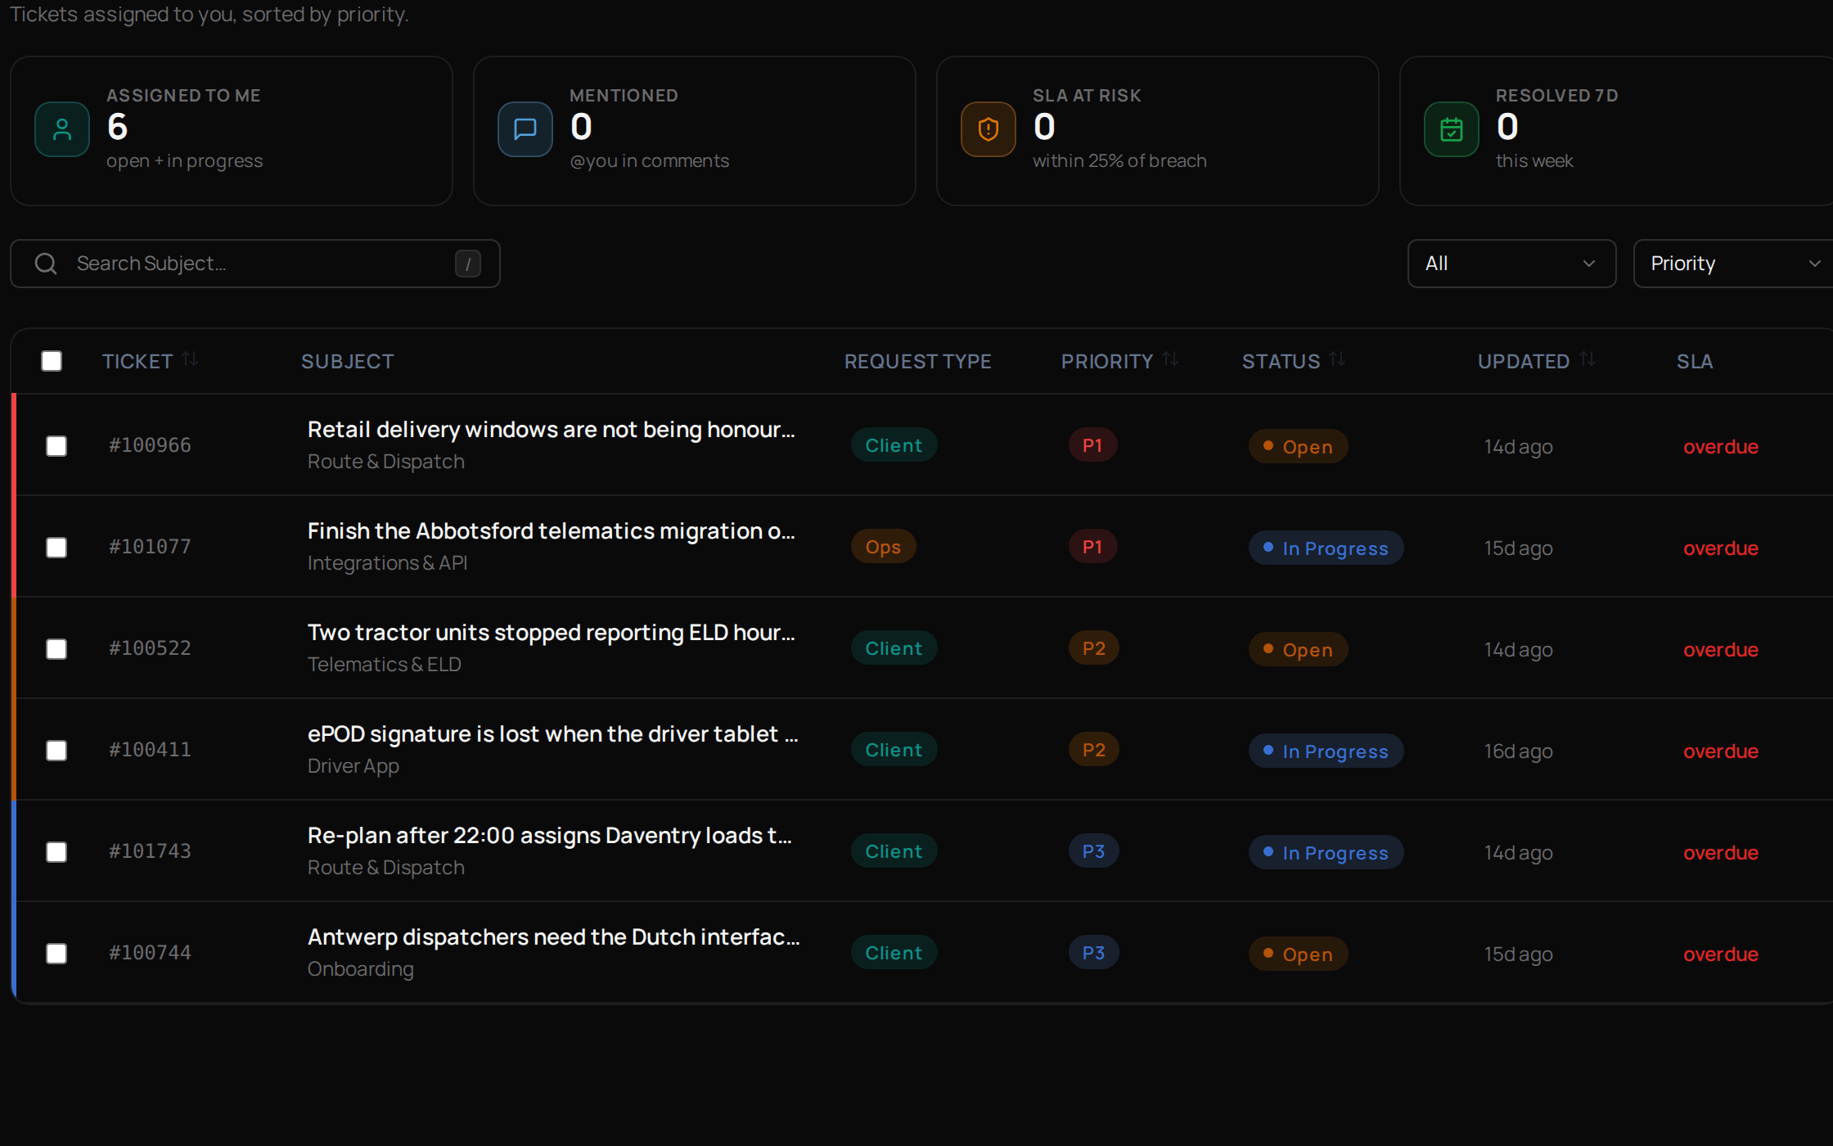This screenshot has width=1833, height=1146.
Task: Open the Mentioned stat card
Action: click(695, 131)
